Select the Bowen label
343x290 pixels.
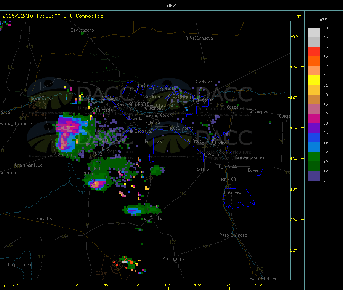(x=253, y=170)
